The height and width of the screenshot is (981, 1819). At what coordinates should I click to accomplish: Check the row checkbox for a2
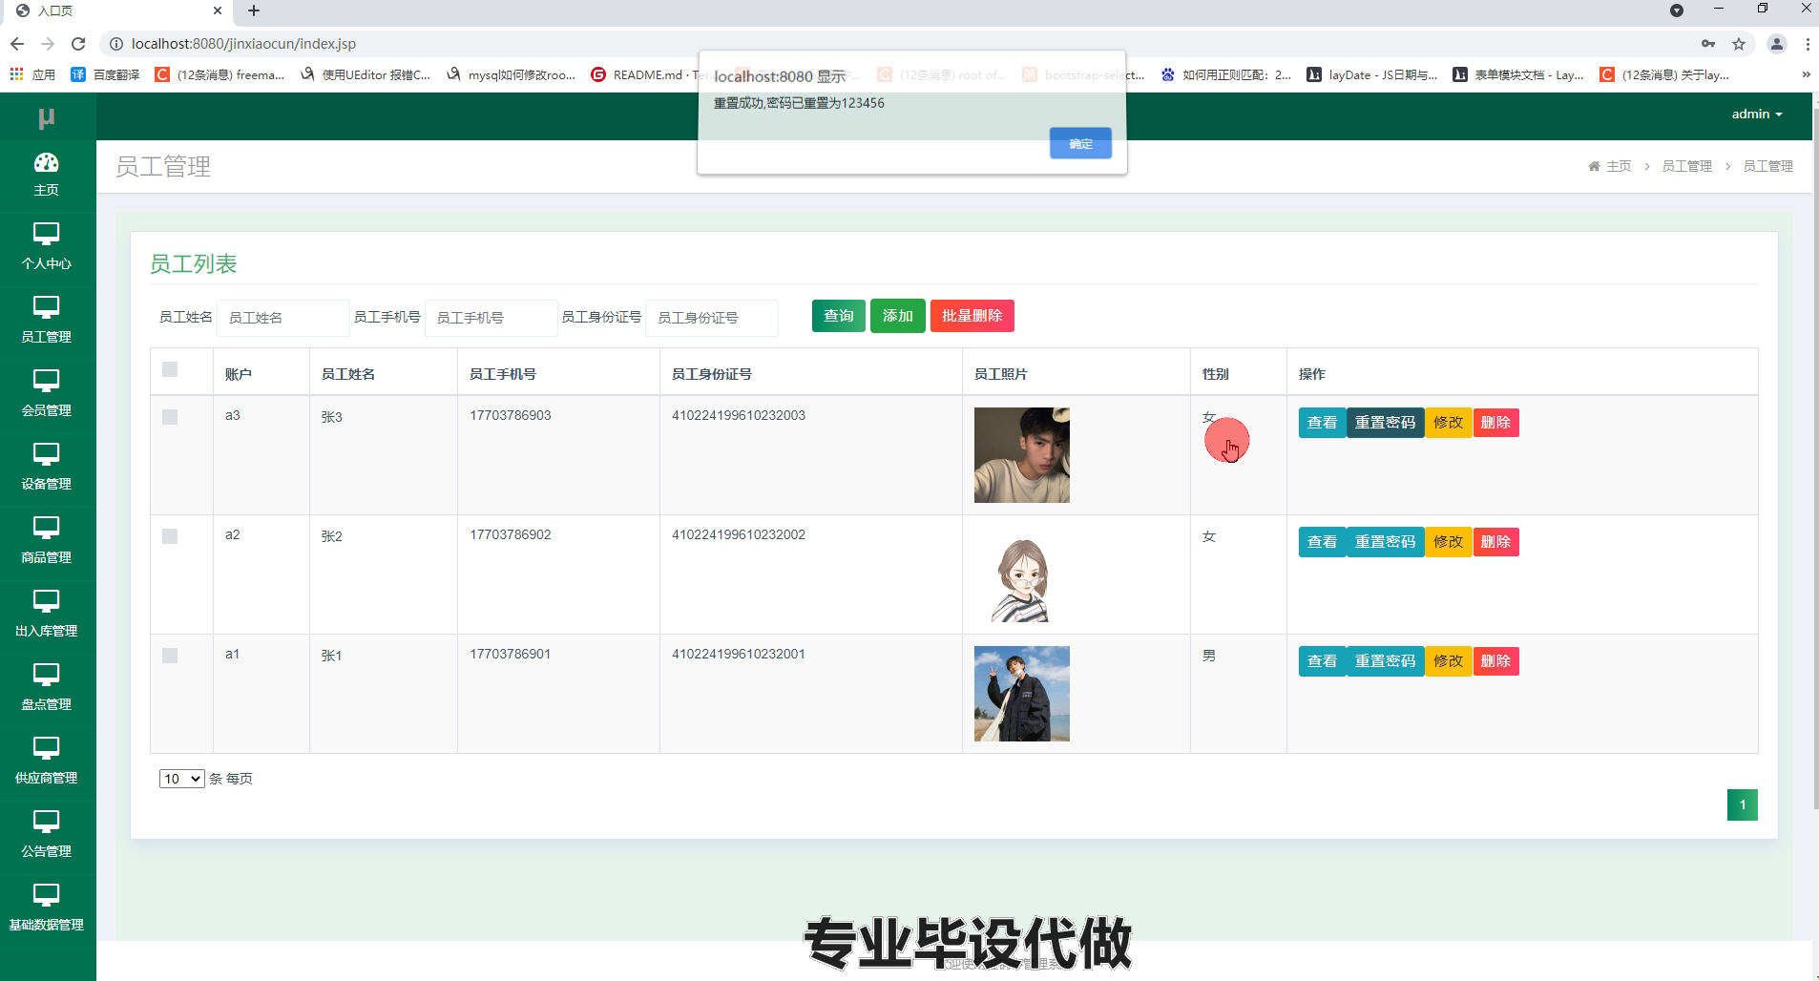point(170,536)
